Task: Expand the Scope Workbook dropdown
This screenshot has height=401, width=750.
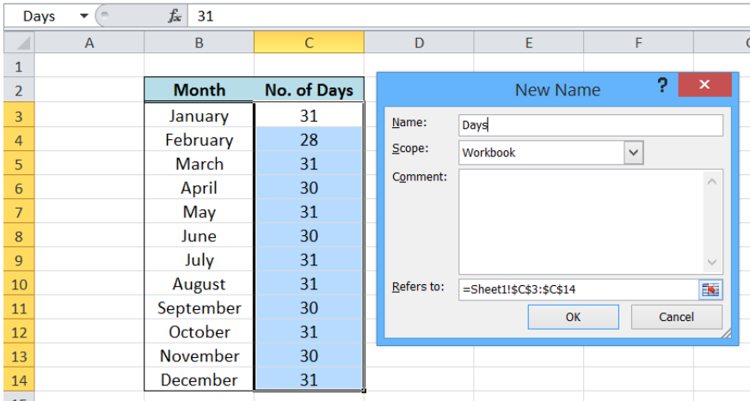Action: click(x=633, y=153)
